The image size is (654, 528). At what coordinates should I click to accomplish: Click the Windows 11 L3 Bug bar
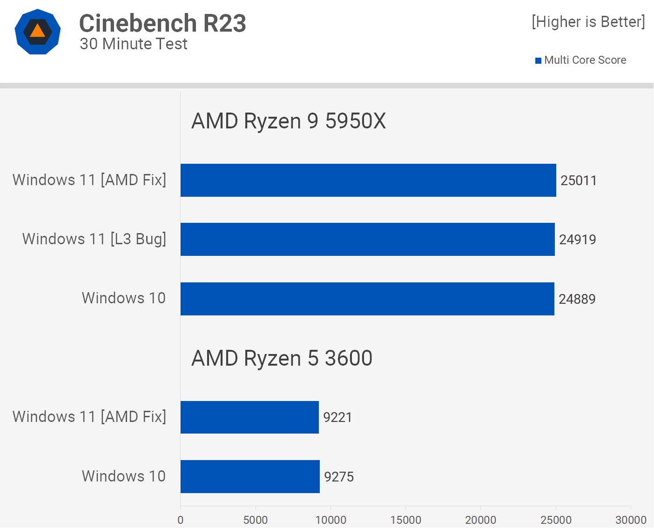(367, 239)
